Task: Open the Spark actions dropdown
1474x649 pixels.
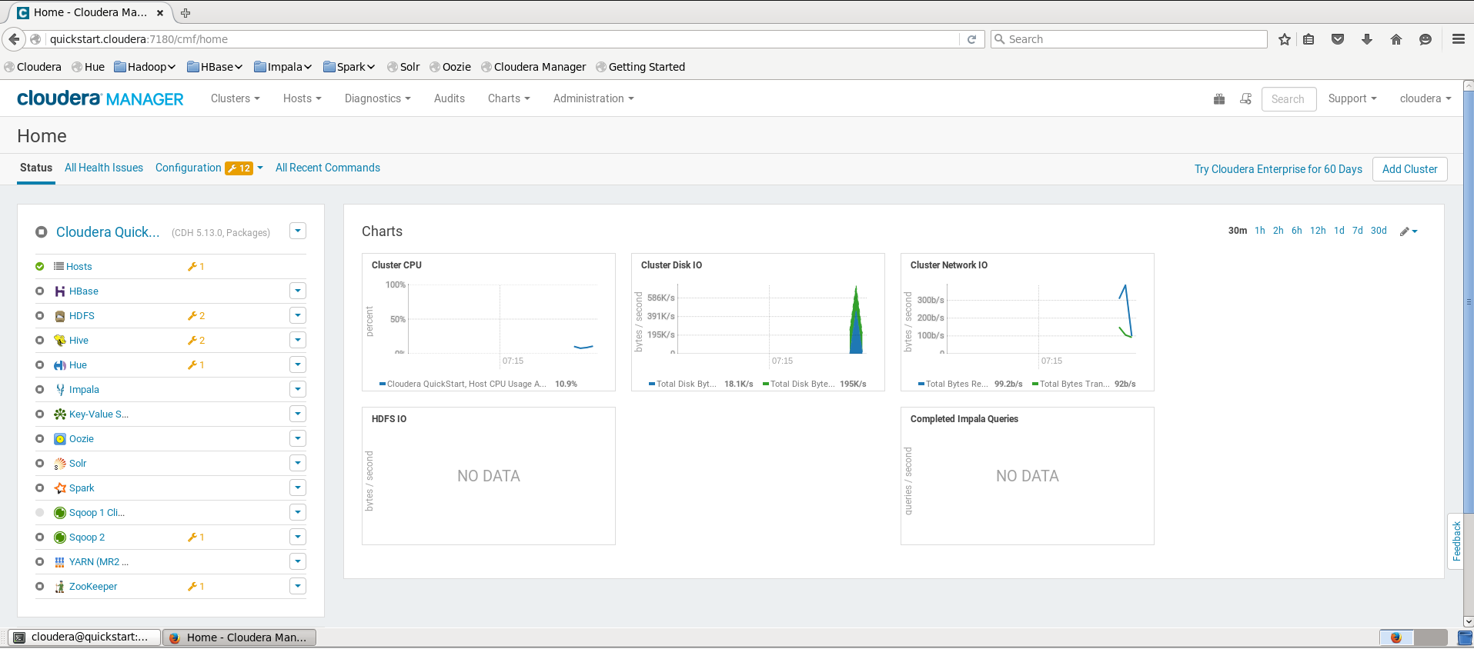Action: point(298,488)
